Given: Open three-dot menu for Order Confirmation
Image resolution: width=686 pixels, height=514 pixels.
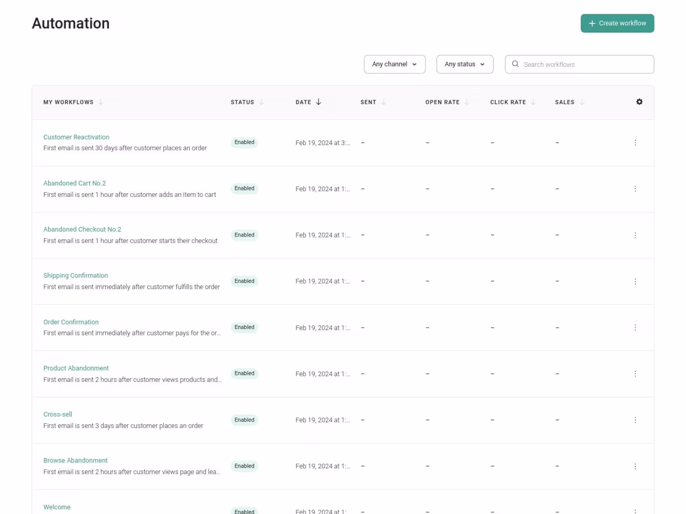Looking at the screenshot, I should point(635,328).
